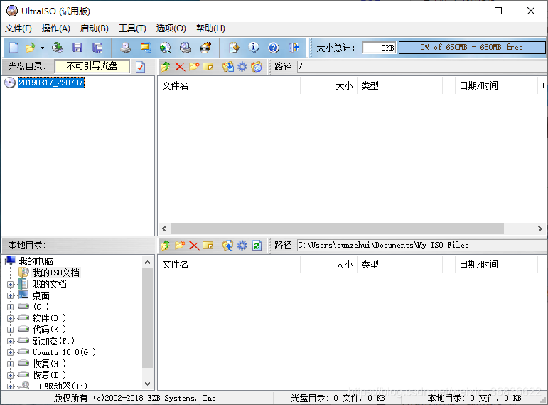
Task: Create a new ISO image file
Action: 14,48
